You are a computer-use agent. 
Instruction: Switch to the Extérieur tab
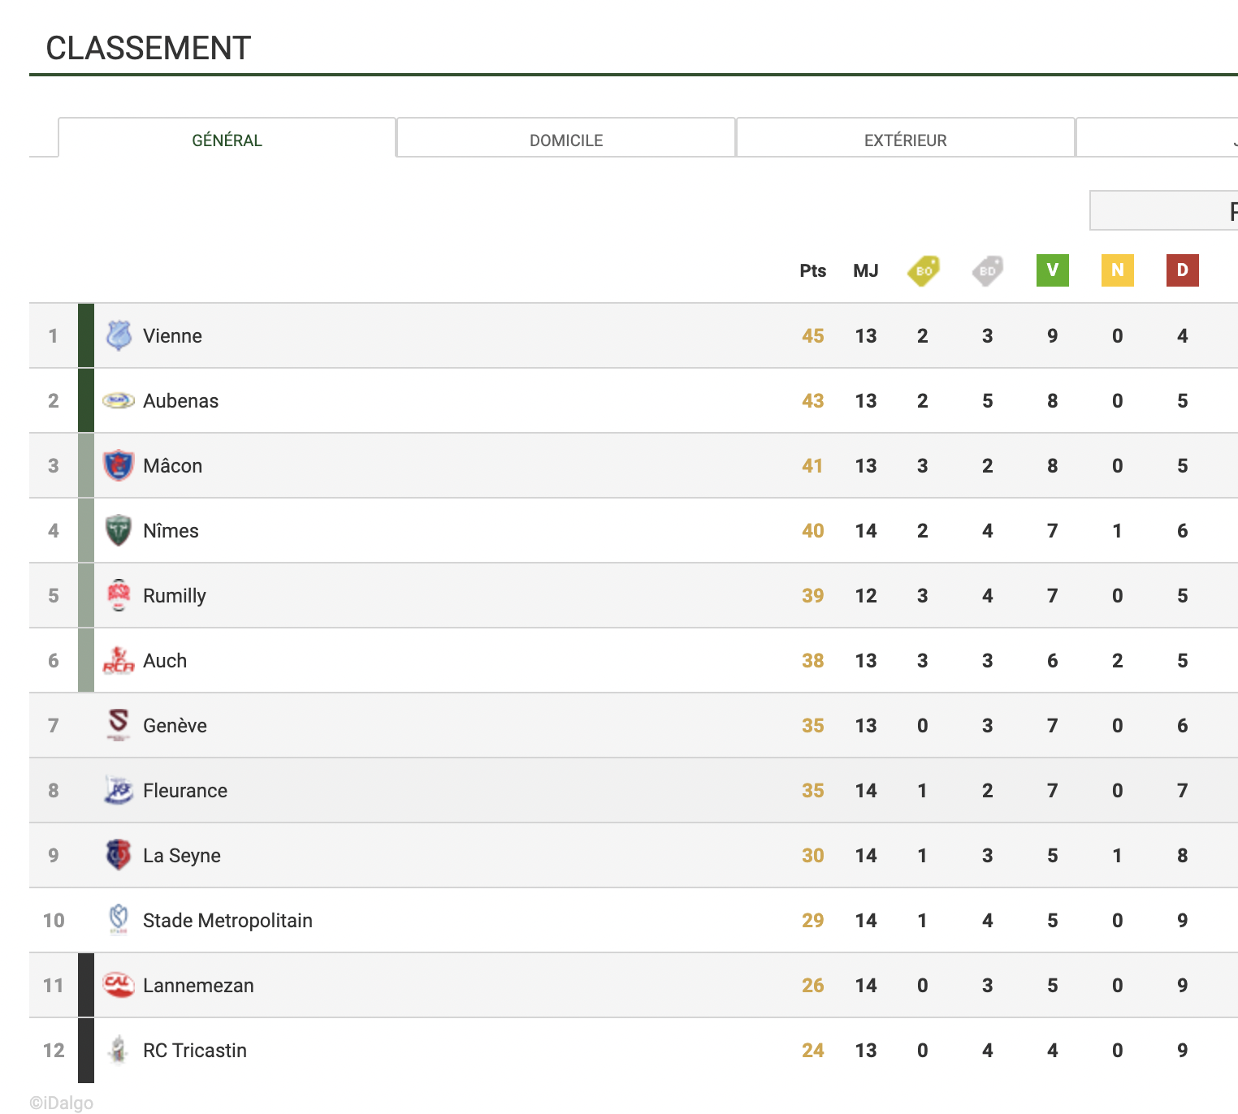coord(905,140)
